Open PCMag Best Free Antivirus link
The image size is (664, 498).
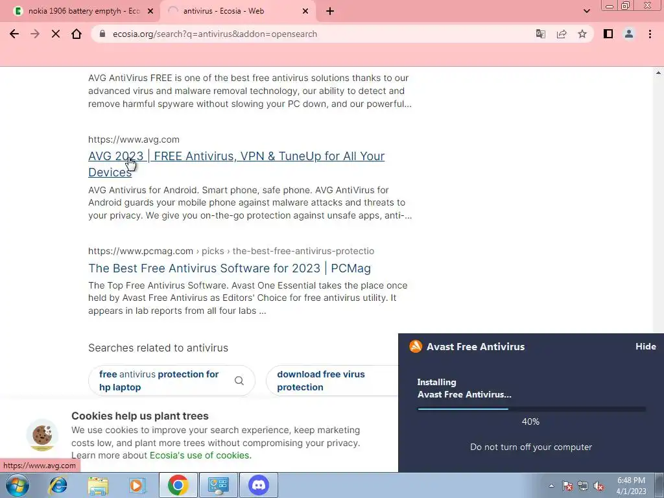point(230,268)
